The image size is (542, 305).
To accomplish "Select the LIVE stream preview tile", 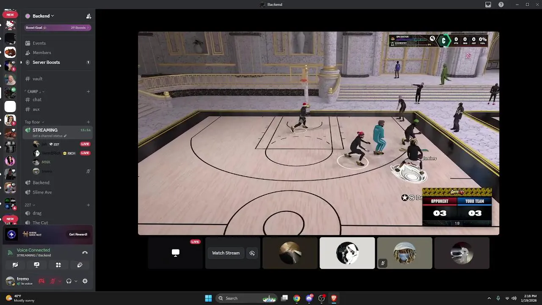I will [175, 253].
